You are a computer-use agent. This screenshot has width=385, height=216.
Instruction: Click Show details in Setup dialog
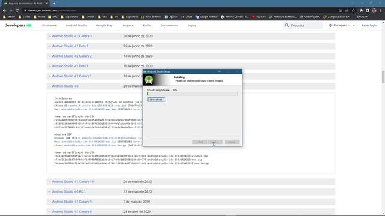point(156,100)
